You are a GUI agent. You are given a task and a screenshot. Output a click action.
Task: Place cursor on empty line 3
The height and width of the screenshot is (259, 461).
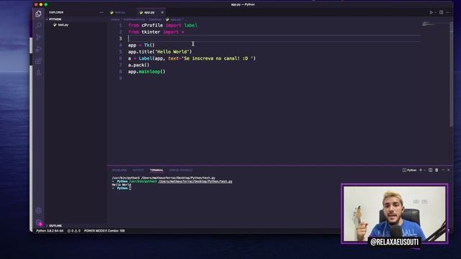coord(274,38)
